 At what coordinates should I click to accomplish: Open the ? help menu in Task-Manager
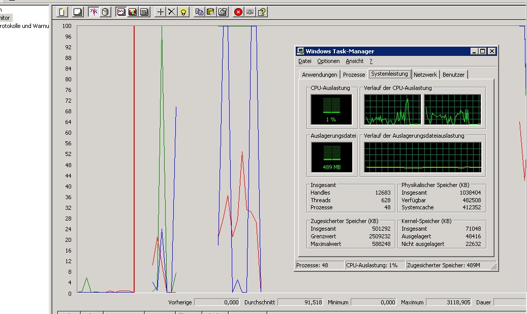371,61
